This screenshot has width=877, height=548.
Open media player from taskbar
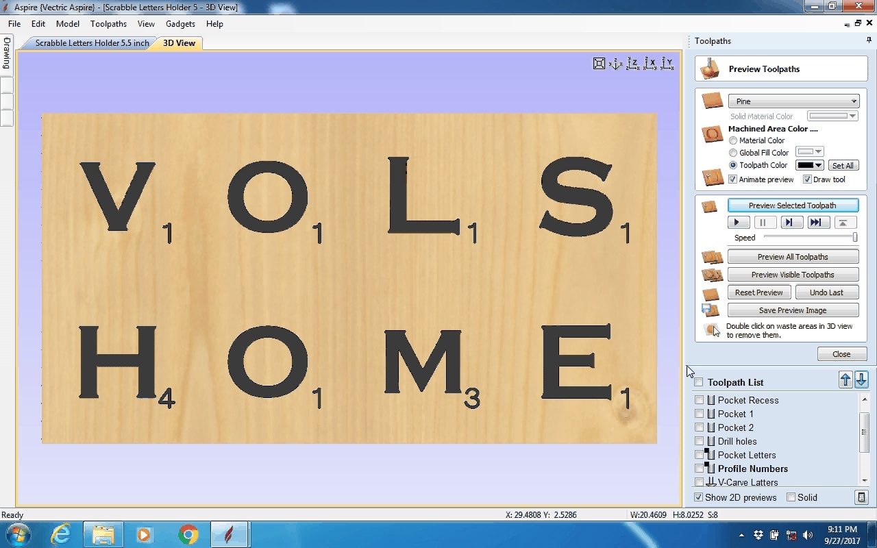pyautogui.click(x=145, y=534)
